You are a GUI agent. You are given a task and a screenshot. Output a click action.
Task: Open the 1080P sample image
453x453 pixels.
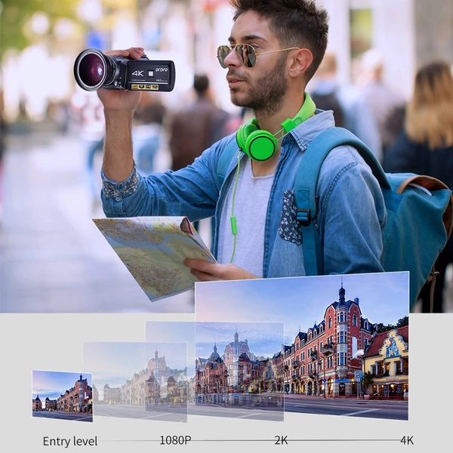pyautogui.click(x=135, y=382)
